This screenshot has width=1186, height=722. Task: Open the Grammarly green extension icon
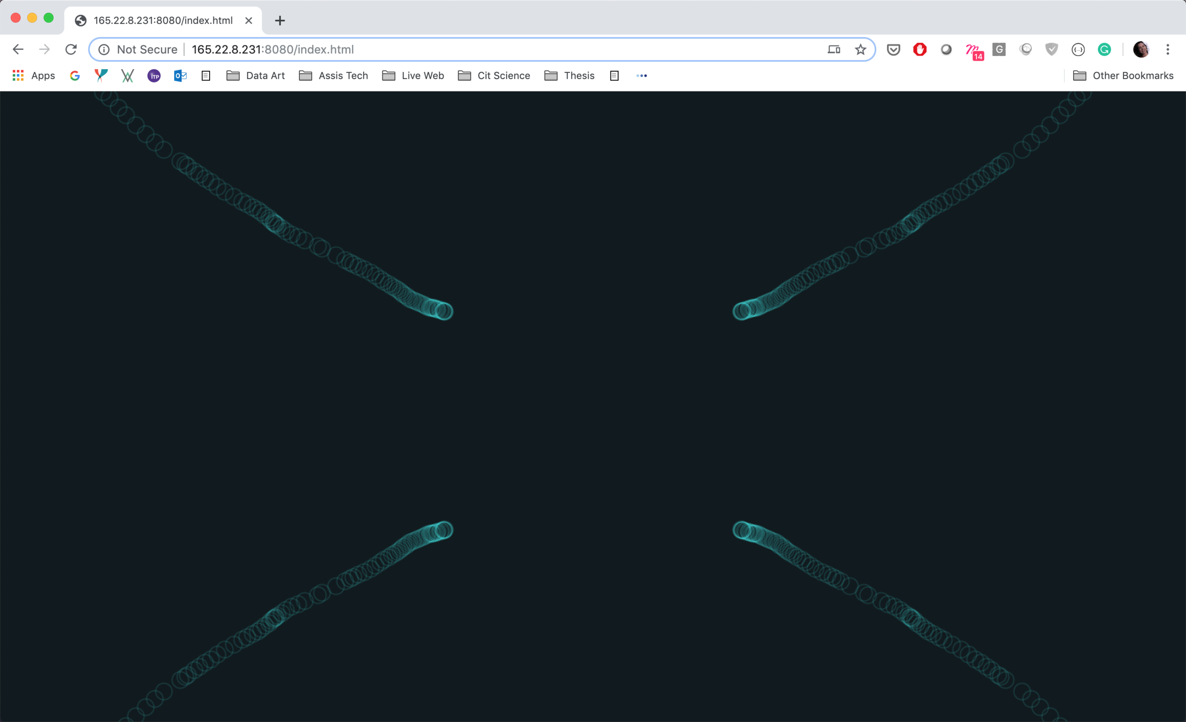coord(1104,50)
